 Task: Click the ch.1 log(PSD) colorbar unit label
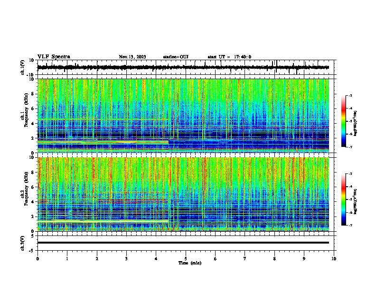coord(356,123)
